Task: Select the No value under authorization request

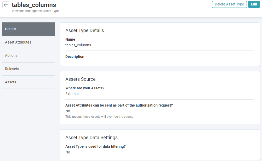Action: [x=67, y=111]
